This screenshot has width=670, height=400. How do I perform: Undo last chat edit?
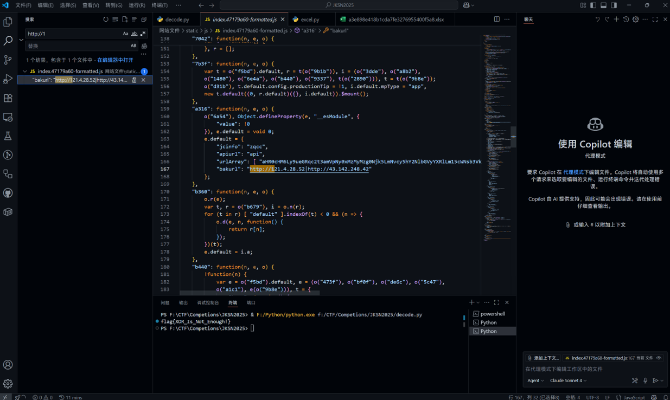click(597, 20)
